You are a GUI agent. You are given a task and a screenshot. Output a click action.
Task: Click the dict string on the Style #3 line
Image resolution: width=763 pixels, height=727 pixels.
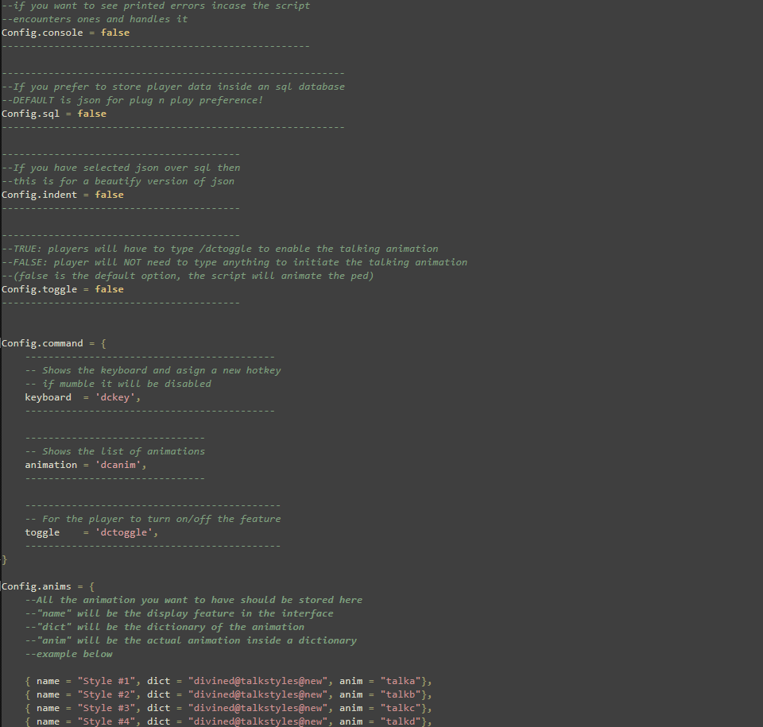pos(258,708)
